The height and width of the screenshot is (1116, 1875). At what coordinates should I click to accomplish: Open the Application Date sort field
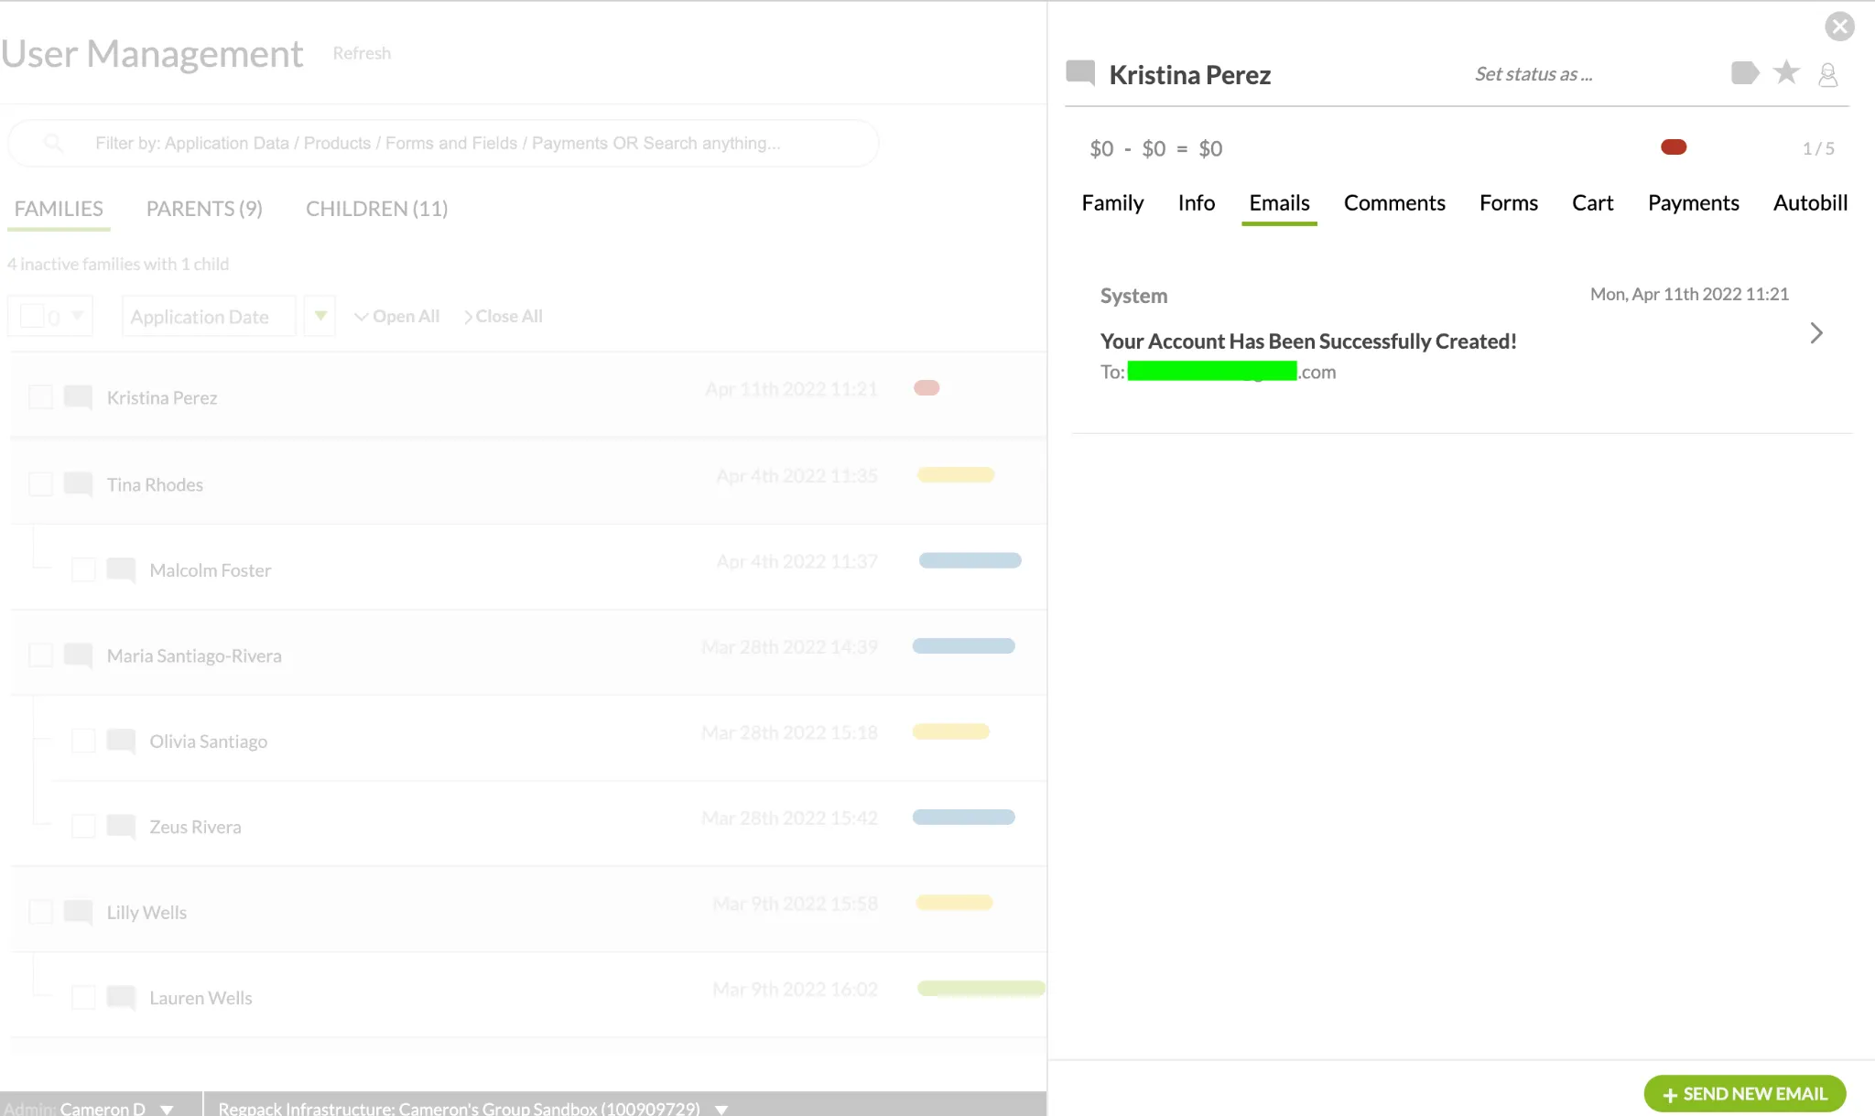[x=209, y=316]
